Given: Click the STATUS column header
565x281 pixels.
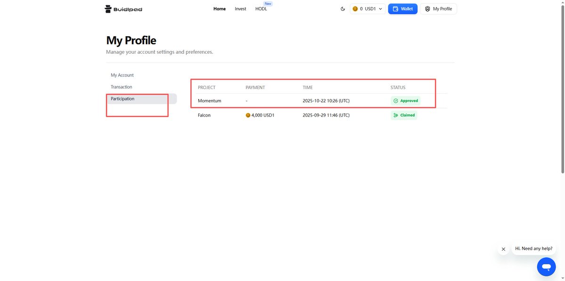Looking at the screenshot, I should [x=398, y=88].
